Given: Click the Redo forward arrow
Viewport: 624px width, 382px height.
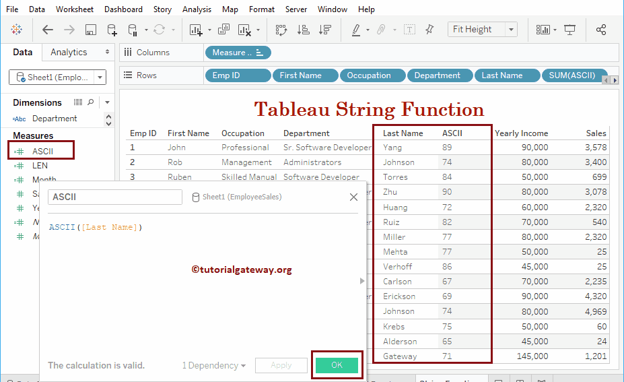Looking at the screenshot, I should click(69, 30).
